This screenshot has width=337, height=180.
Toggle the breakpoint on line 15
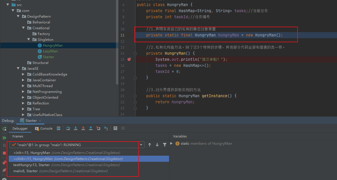pyautogui.click(x=129, y=59)
